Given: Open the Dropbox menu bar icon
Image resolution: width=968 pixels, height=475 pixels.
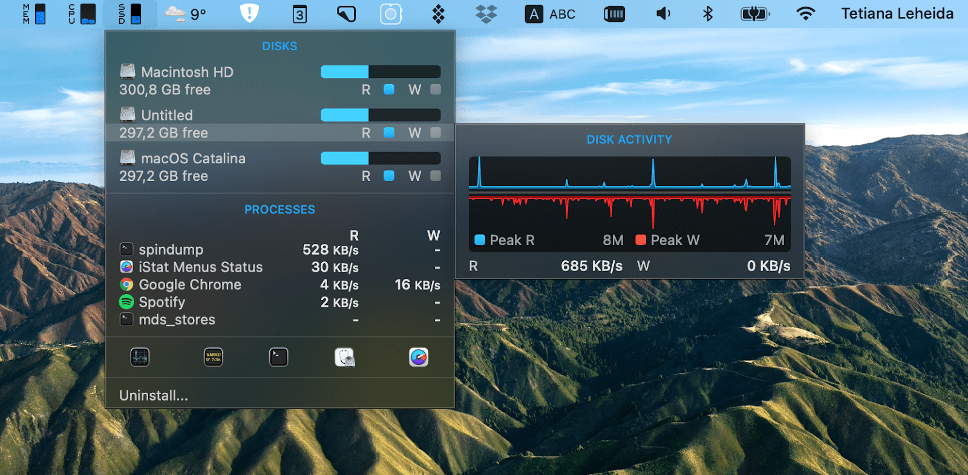Looking at the screenshot, I should tap(486, 14).
